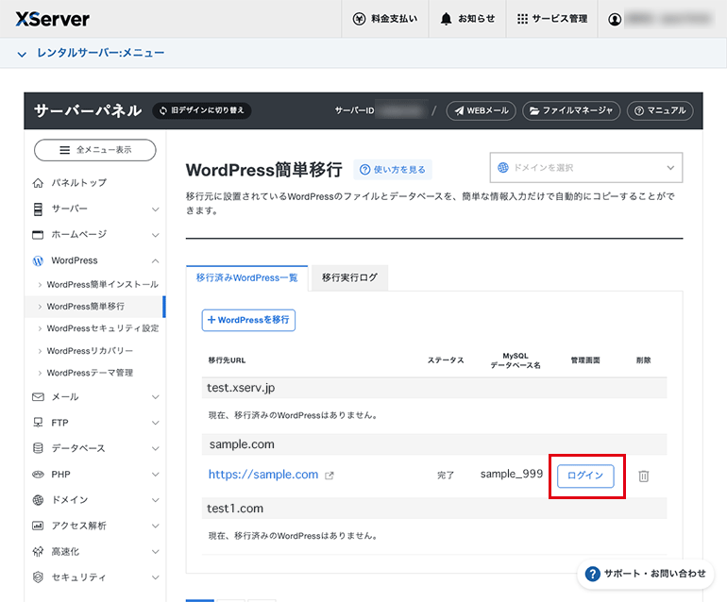Open WordPress簡単インストール

pyautogui.click(x=103, y=285)
